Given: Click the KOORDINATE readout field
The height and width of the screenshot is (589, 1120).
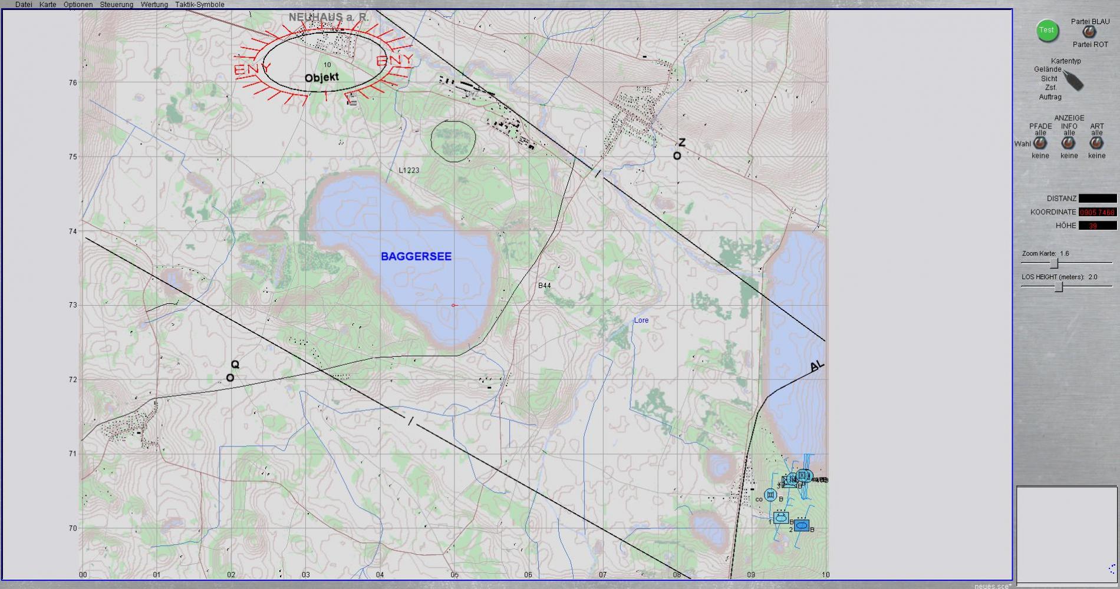Looking at the screenshot, I should click(x=1097, y=212).
